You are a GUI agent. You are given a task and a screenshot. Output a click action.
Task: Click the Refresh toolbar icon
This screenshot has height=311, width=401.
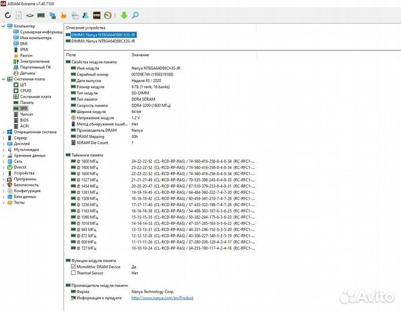(8, 15)
